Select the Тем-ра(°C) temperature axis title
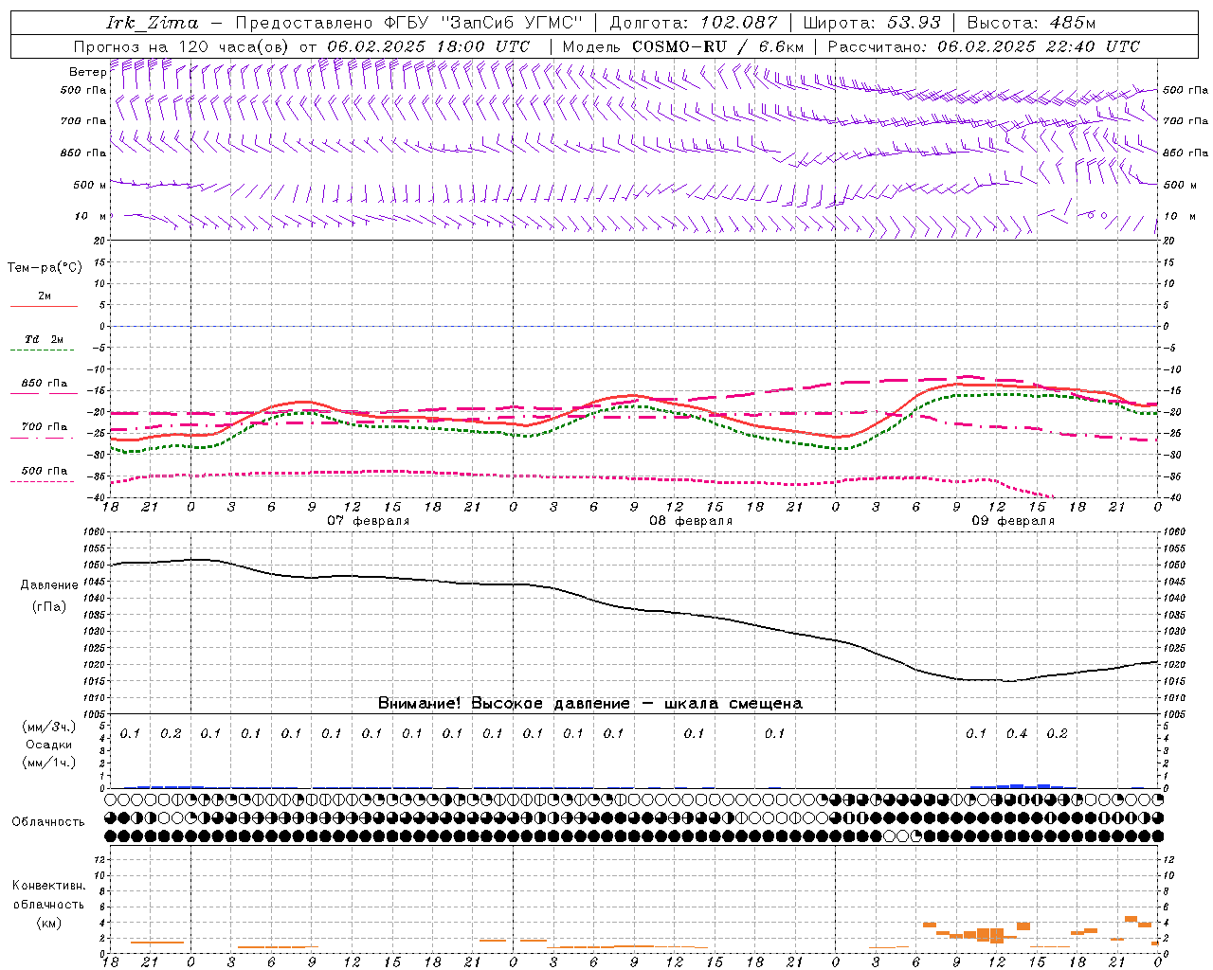 click(x=45, y=268)
